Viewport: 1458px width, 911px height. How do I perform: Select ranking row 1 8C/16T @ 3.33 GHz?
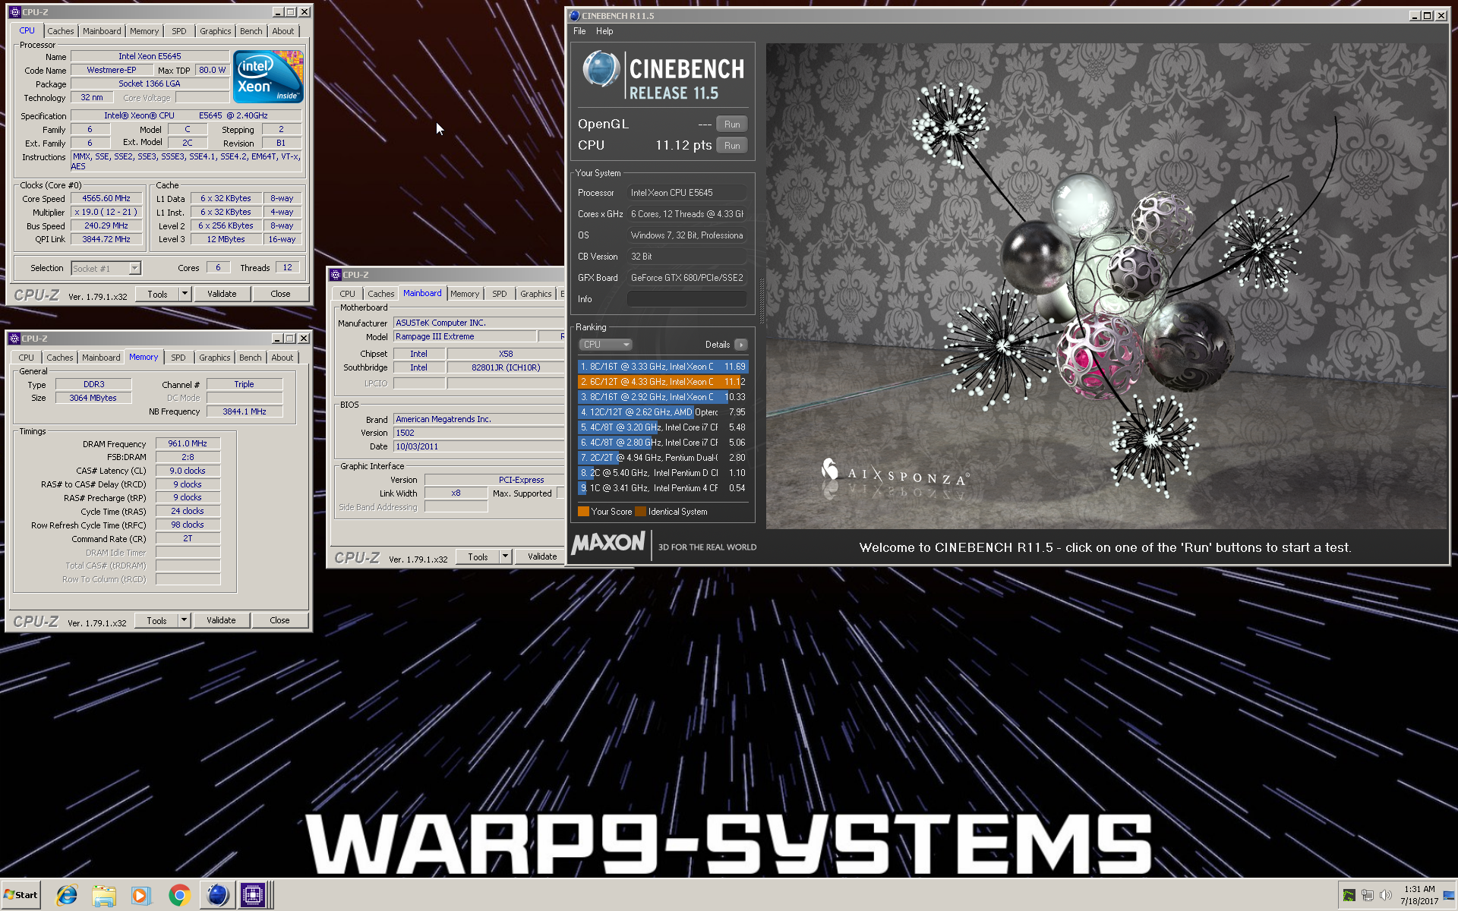(x=663, y=367)
